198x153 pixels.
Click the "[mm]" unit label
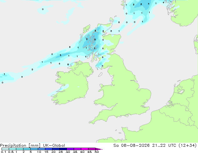(34, 146)
